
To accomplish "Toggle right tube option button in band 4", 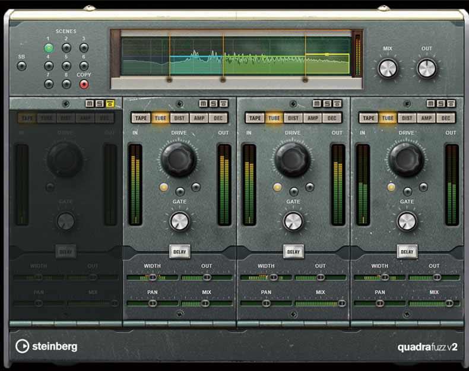I will [423, 187].
